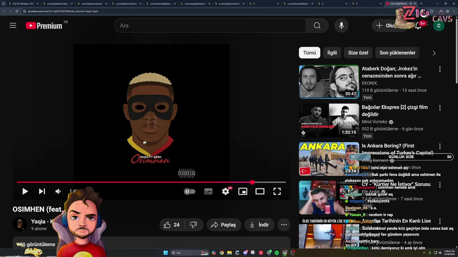Open the notifications bell

418,26
